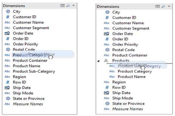Select Order Date in left Dimensions panel
The width and height of the screenshot is (175, 116).
click(x=23, y=33)
